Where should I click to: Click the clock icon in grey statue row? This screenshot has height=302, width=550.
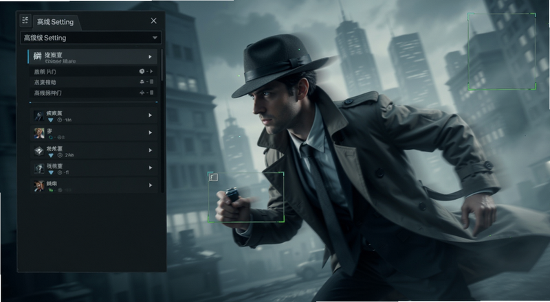(60, 172)
